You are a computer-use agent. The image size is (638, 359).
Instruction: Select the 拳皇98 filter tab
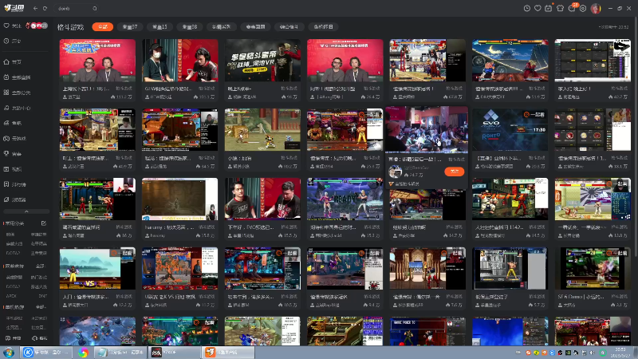coord(190,27)
